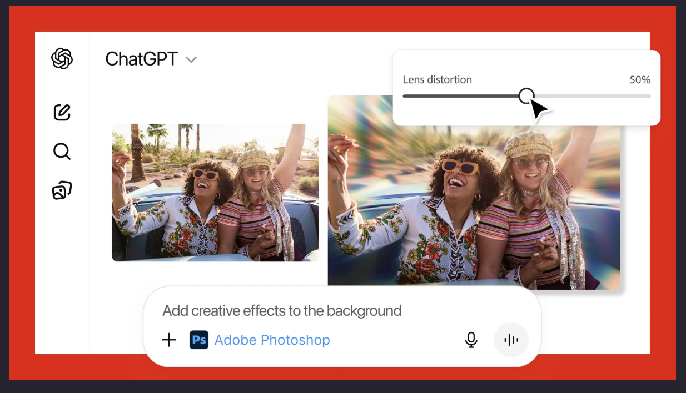
Task: Click the ChatGPT logo in the sidebar
Action: pos(62,58)
